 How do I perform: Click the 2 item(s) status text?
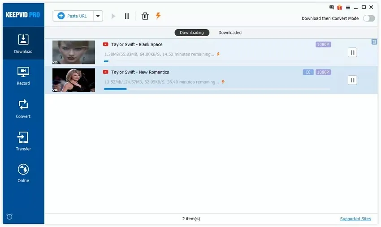191,219
